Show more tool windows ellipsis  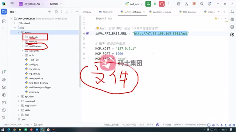(4, 29)
